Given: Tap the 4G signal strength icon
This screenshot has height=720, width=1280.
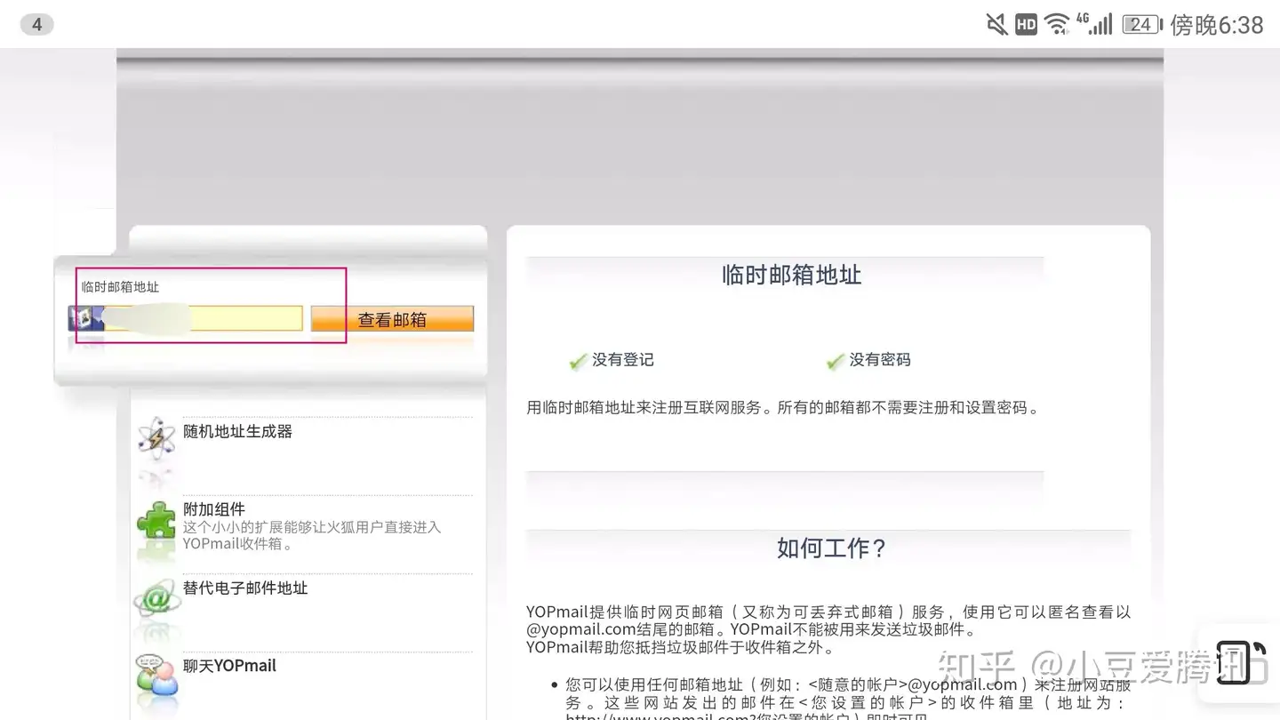Looking at the screenshot, I should (x=1094, y=25).
